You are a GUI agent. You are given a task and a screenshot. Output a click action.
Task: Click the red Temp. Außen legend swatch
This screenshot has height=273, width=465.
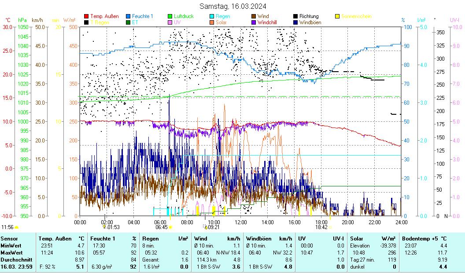tap(86, 16)
